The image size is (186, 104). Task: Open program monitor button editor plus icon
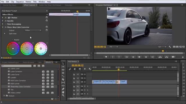[x=183, y=57]
